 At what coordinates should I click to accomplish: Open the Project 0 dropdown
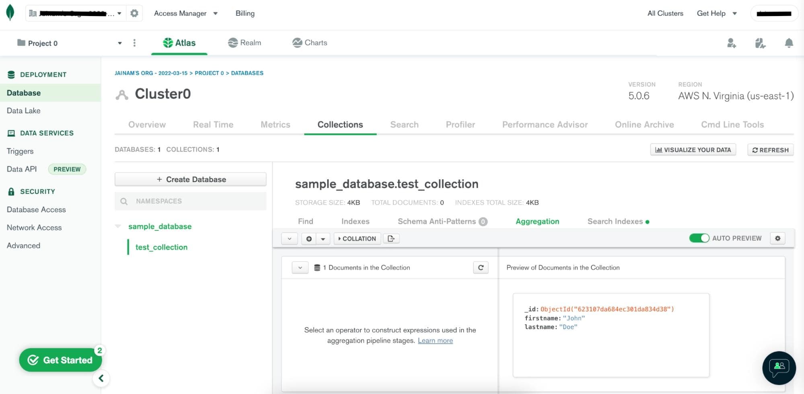click(x=119, y=43)
